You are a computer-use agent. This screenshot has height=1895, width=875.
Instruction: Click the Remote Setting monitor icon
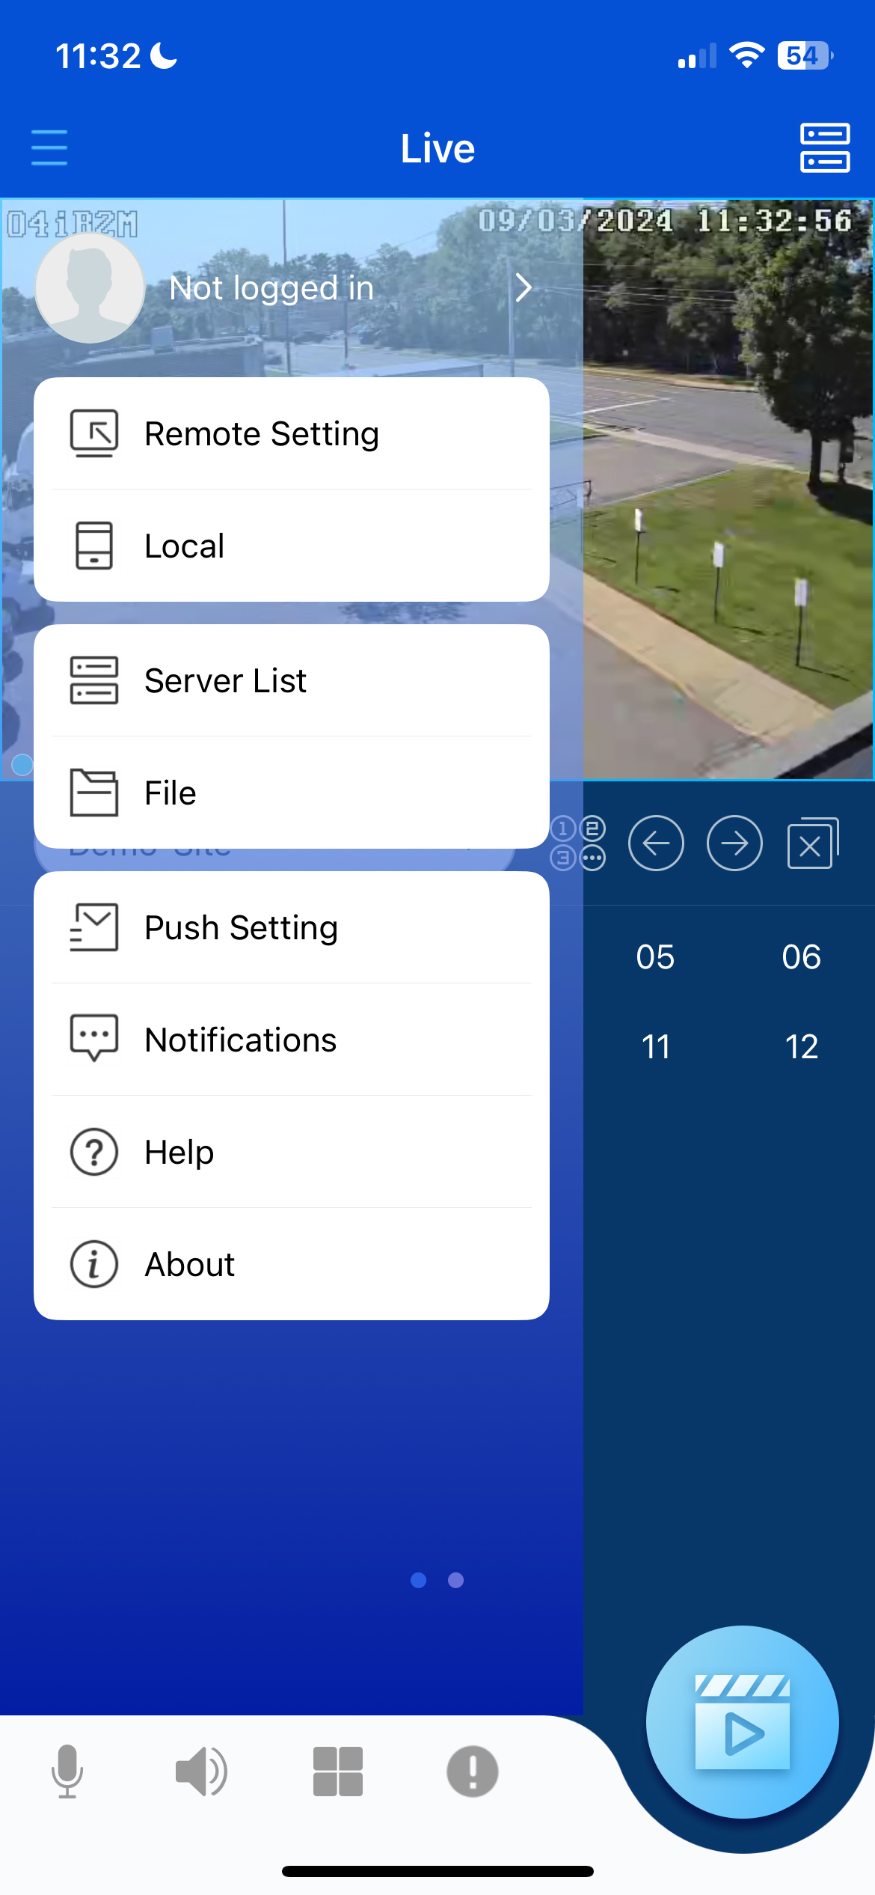94,433
